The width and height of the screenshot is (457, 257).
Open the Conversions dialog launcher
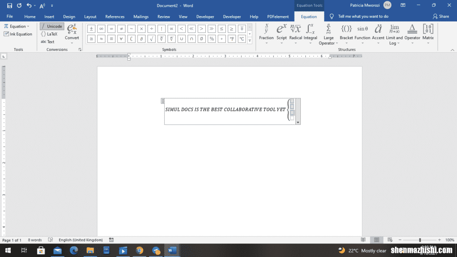[80, 50]
